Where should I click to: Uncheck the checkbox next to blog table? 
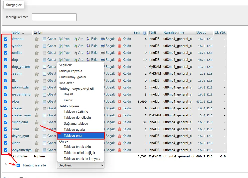click(x=6, y=60)
